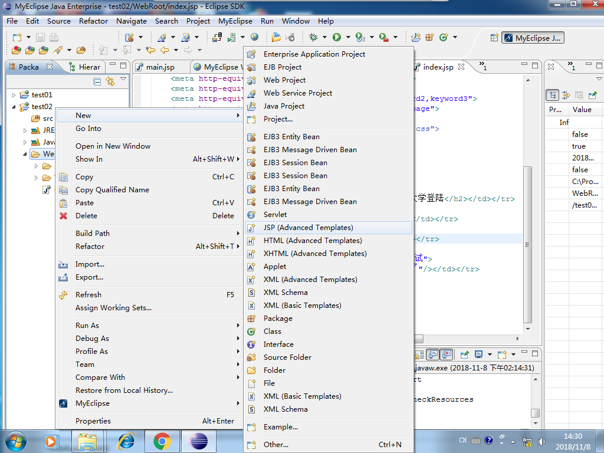Switch to the Hierarchy view tab
The image size is (604, 453).
pos(84,67)
